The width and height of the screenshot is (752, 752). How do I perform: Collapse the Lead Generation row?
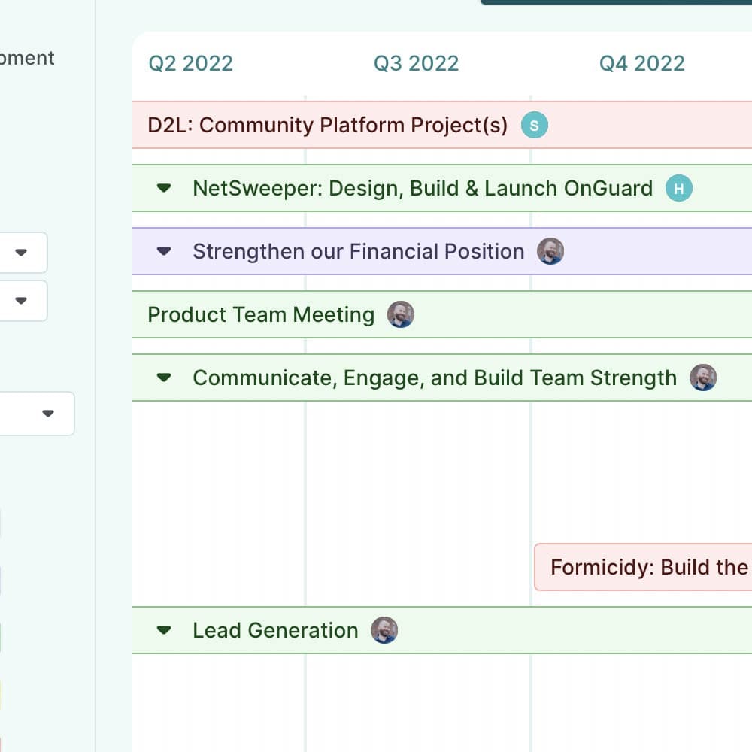point(164,630)
